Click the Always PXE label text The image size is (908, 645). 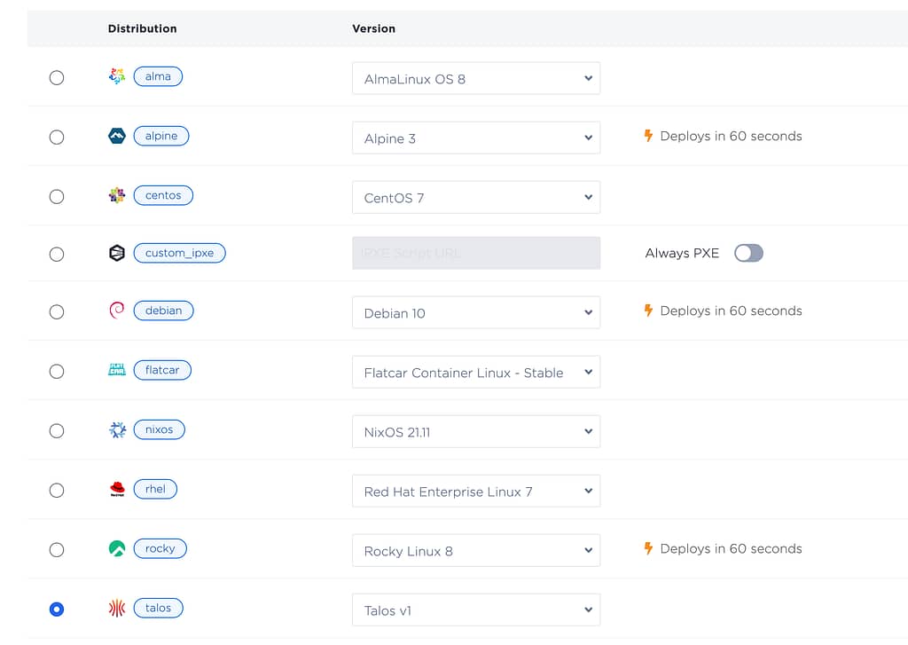[x=682, y=253]
